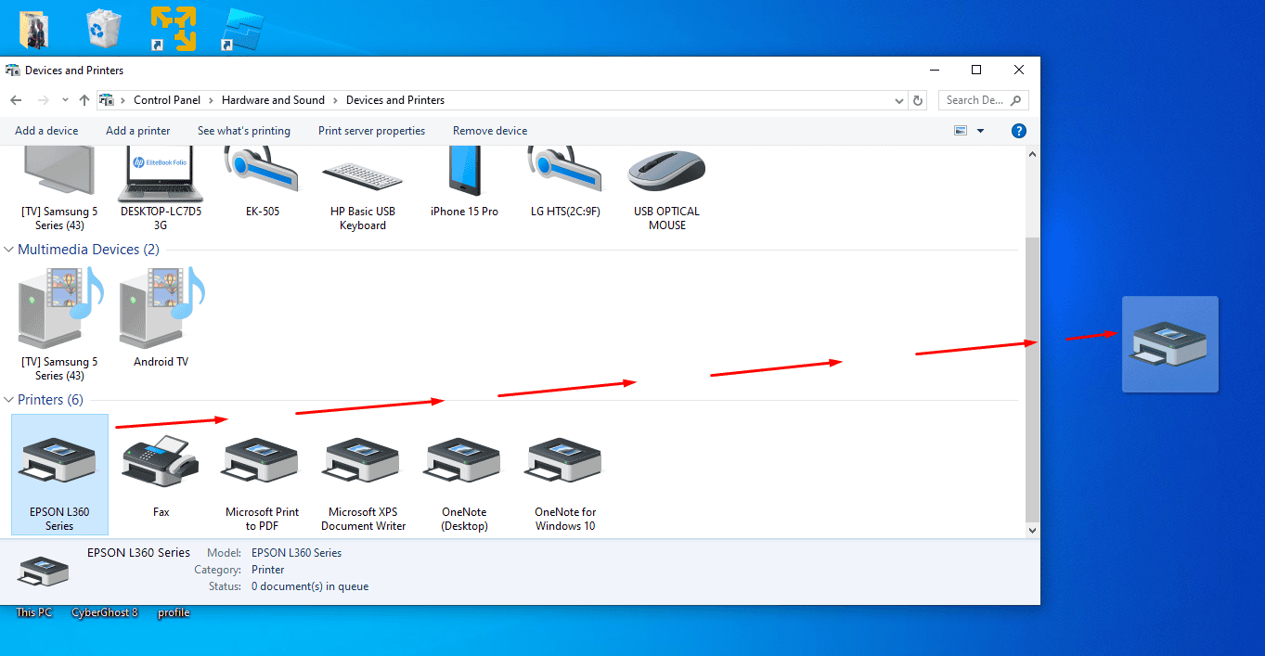Navigate to Hardware and Sound breadcrumb

point(273,100)
